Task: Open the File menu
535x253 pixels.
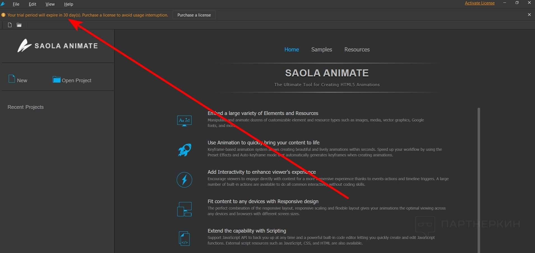Action: 16,4
